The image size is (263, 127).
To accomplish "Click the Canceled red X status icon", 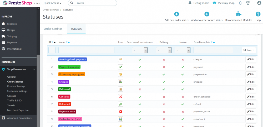I will [x=121, y=97].
